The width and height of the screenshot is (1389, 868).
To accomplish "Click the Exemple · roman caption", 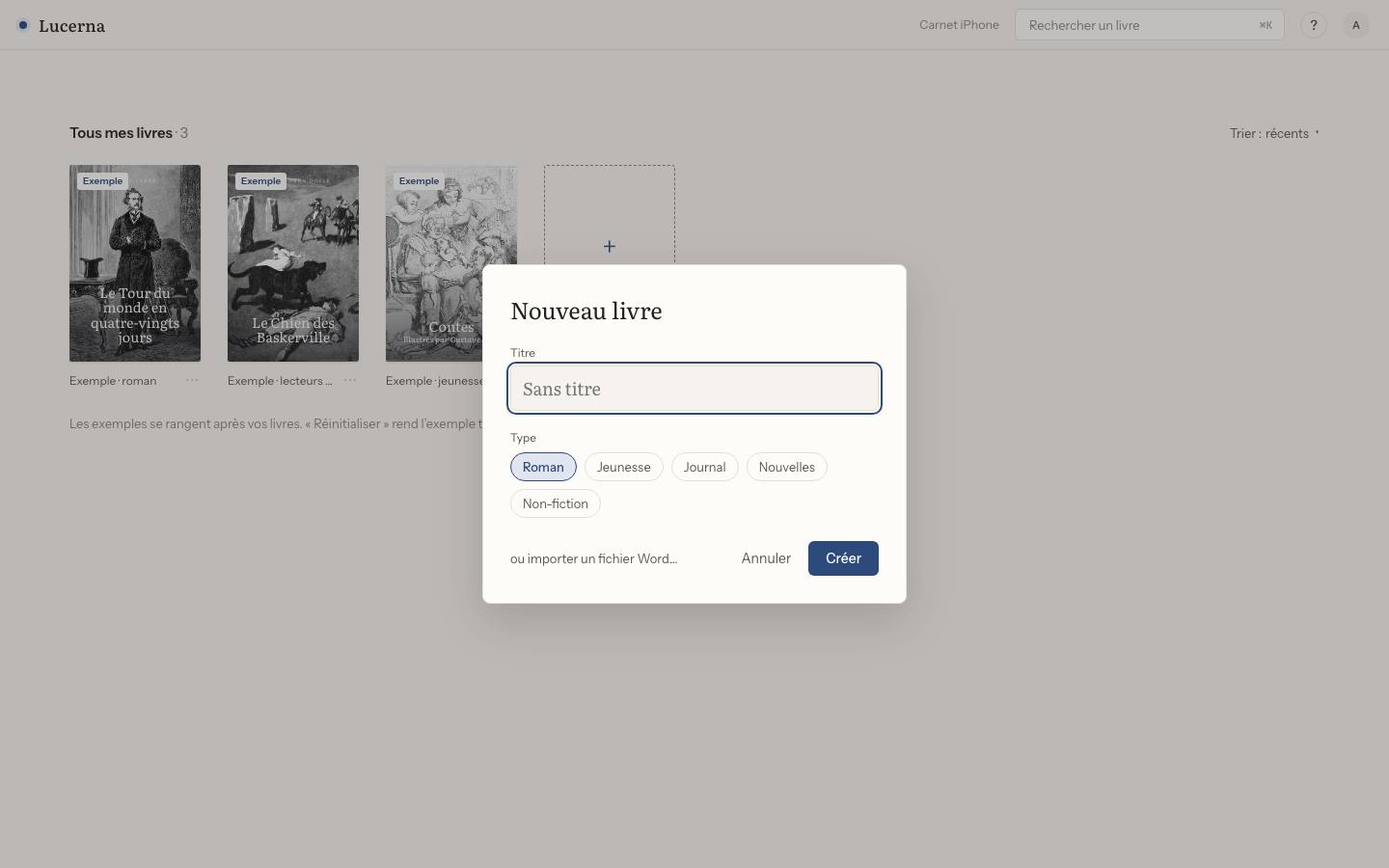I will tap(113, 381).
